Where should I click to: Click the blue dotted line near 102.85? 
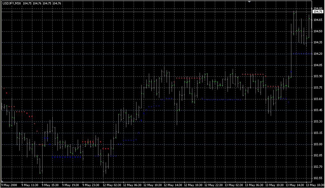pyautogui.click(x=67, y=157)
